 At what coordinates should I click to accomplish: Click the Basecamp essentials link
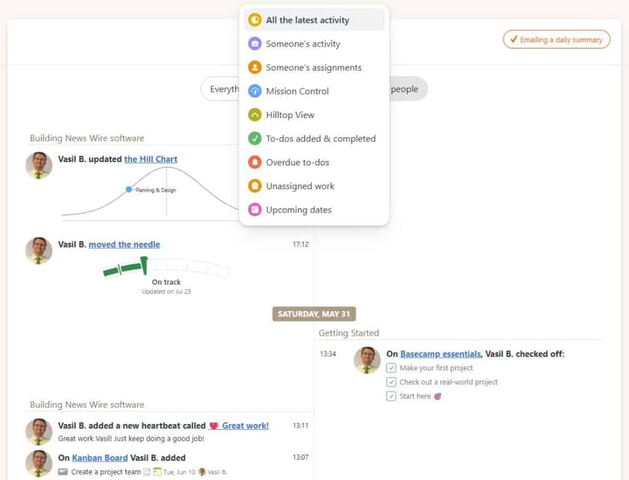(x=440, y=354)
